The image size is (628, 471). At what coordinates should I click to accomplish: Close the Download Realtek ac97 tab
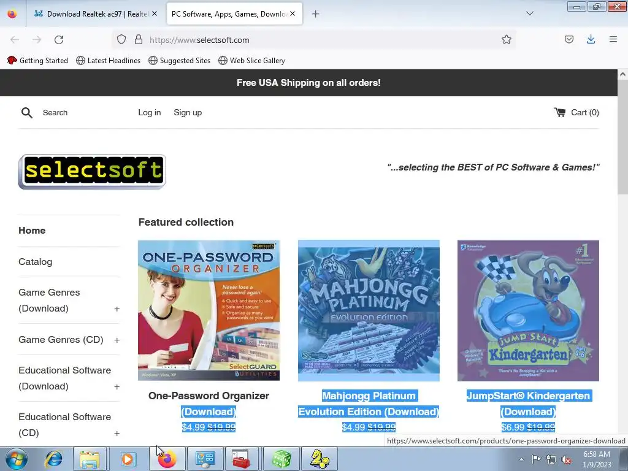coord(155,13)
